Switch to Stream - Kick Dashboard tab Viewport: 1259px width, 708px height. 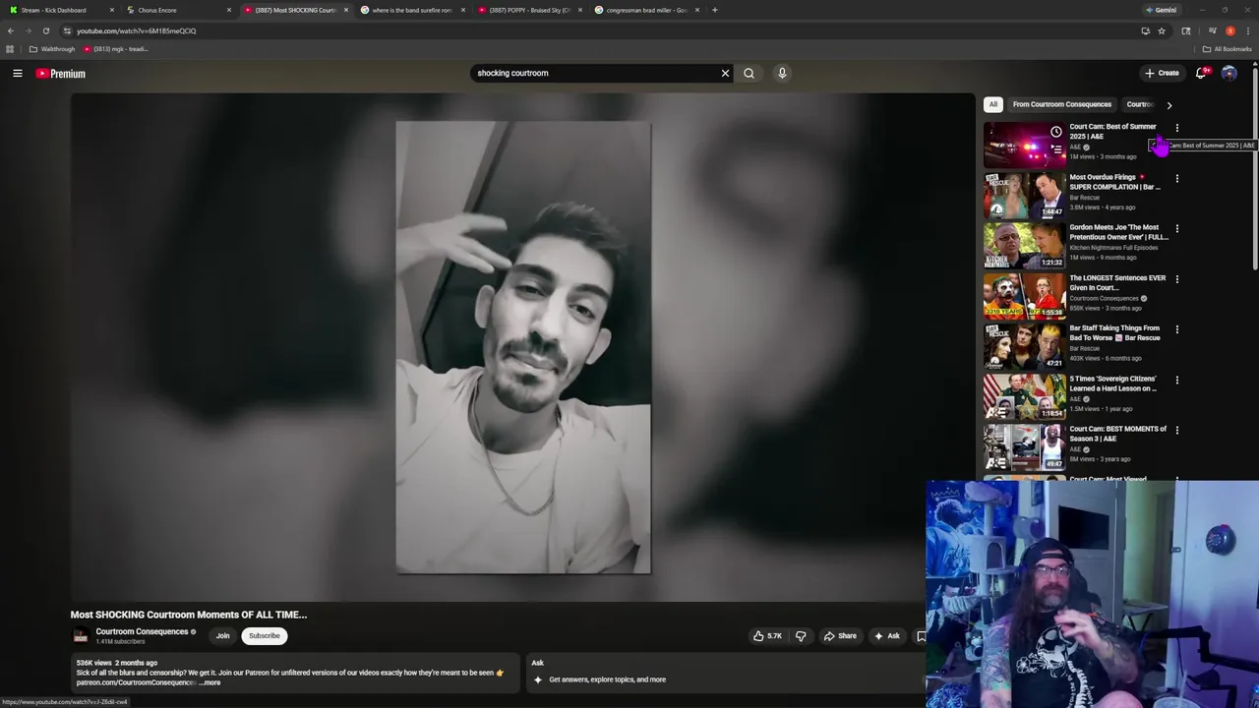tap(61, 10)
